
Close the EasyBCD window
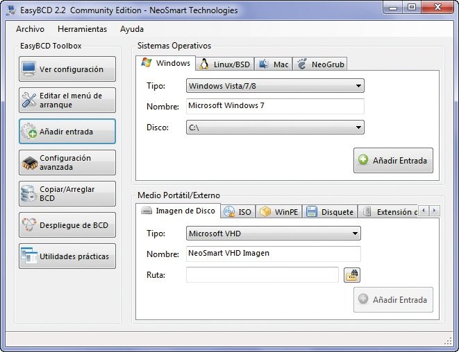tap(437, 7)
